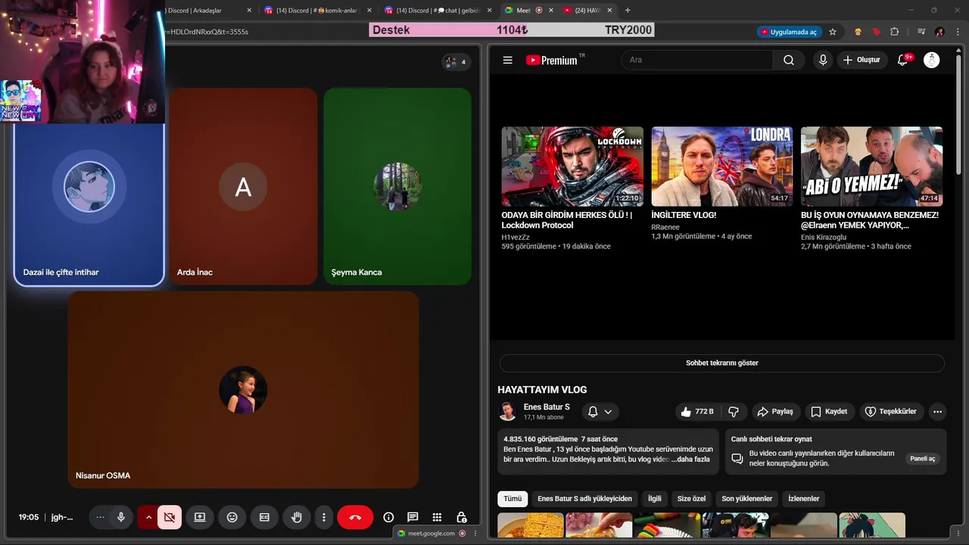Open more options menu in Meet toolbar
The height and width of the screenshot is (545, 969).
pyautogui.click(x=324, y=517)
